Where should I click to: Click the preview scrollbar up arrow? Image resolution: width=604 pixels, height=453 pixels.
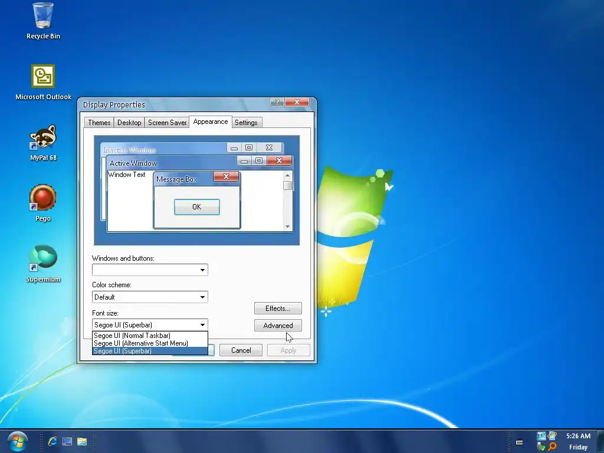coord(287,175)
